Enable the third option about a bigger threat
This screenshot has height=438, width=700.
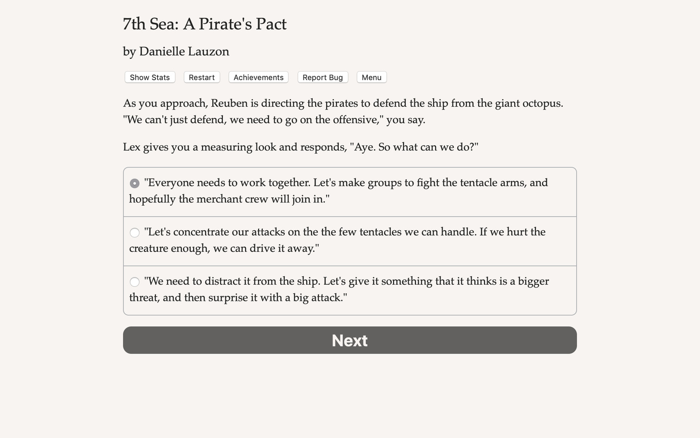134,281
